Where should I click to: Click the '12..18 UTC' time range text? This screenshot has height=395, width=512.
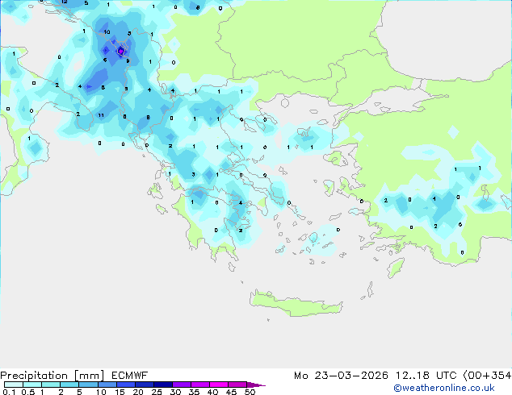click(x=426, y=376)
